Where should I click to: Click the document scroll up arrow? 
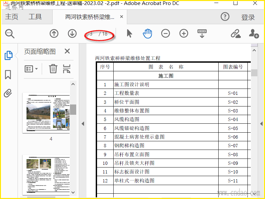point(254,50)
